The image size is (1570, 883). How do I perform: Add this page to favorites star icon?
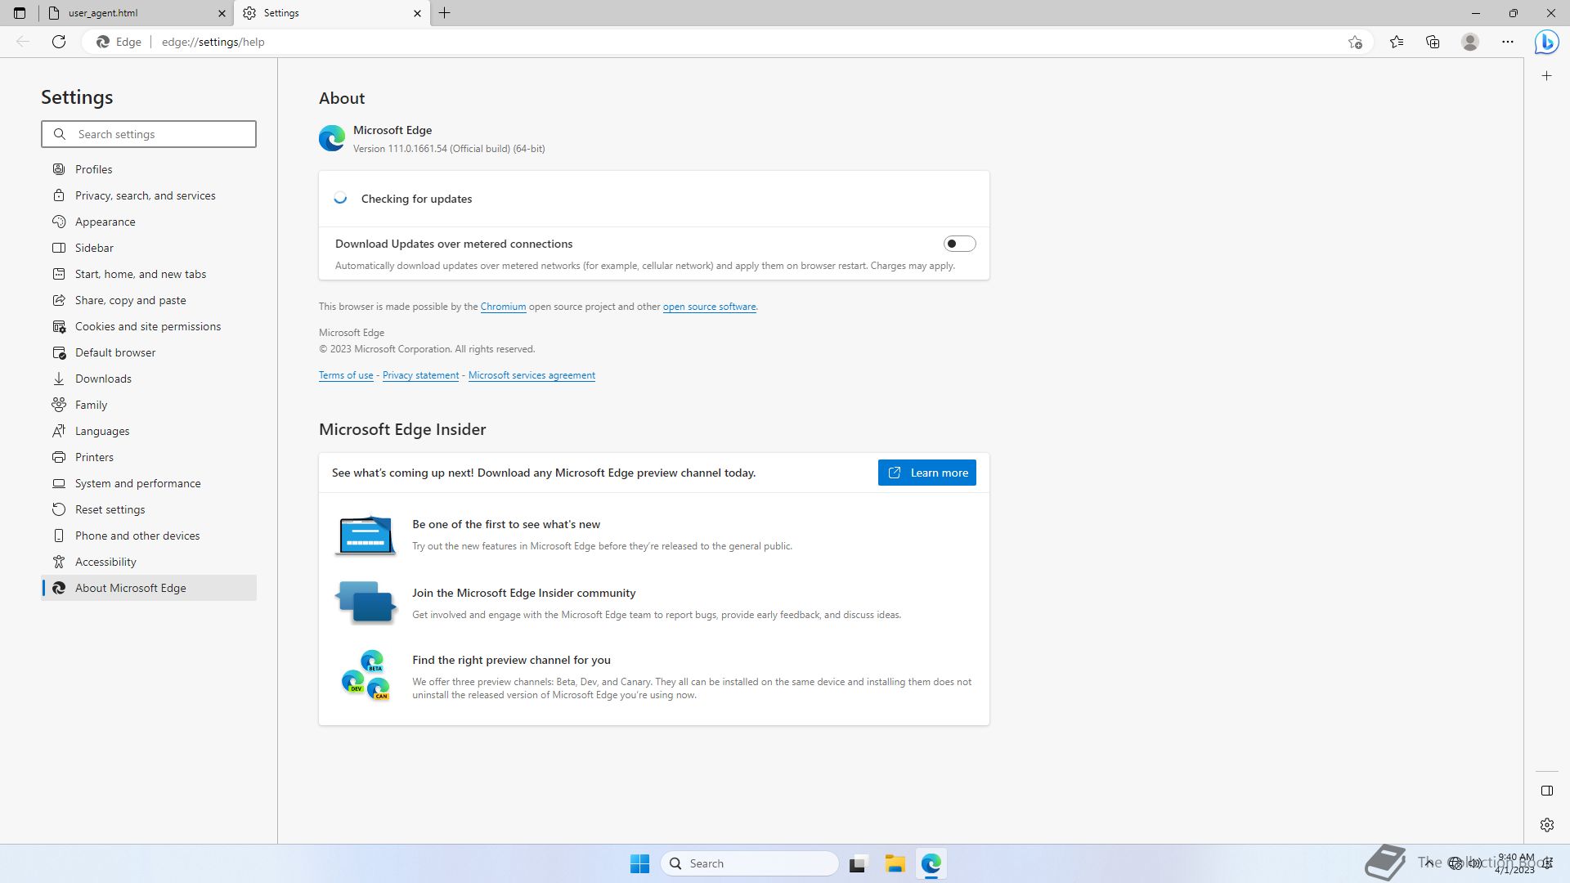[x=1355, y=42]
